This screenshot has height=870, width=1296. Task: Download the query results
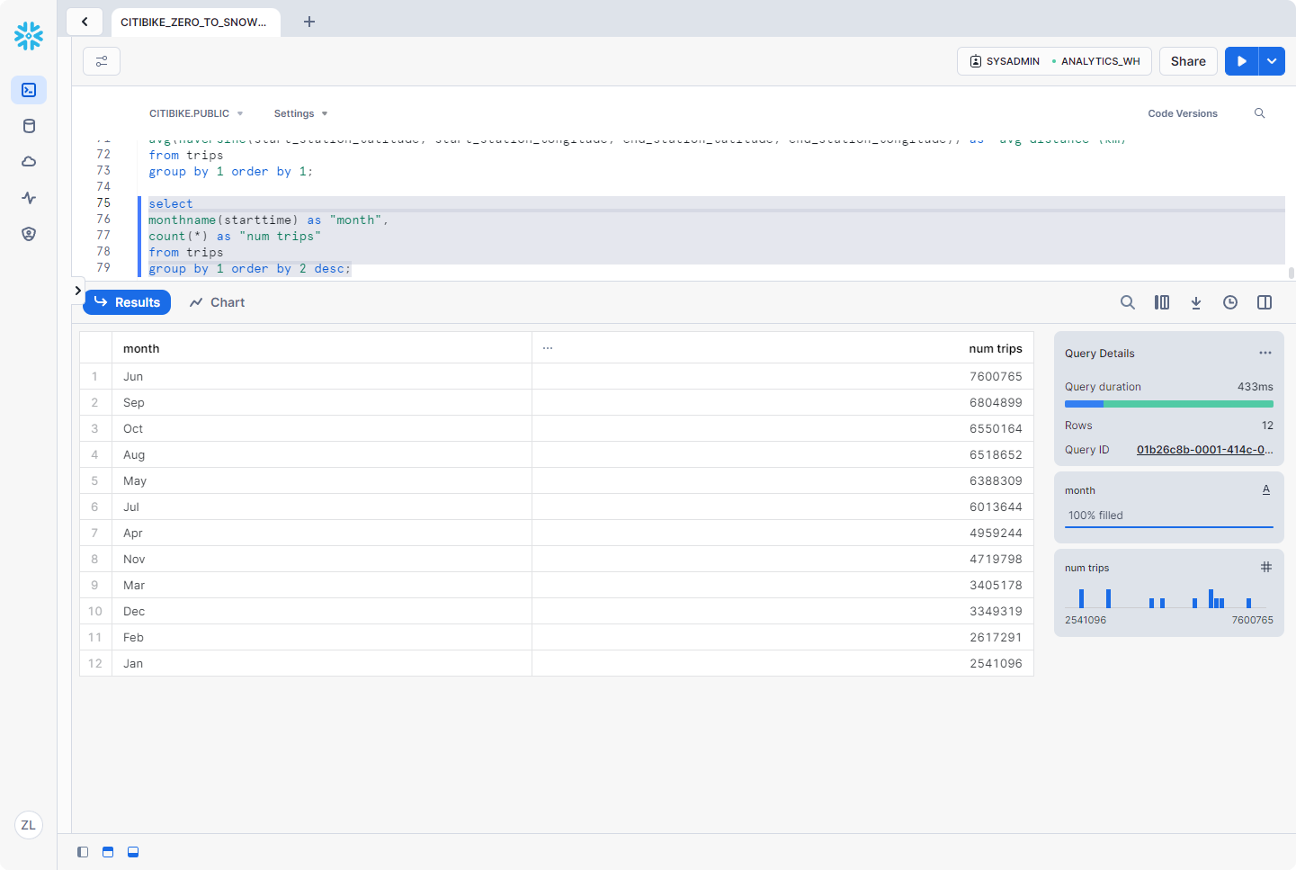[x=1196, y=302]
